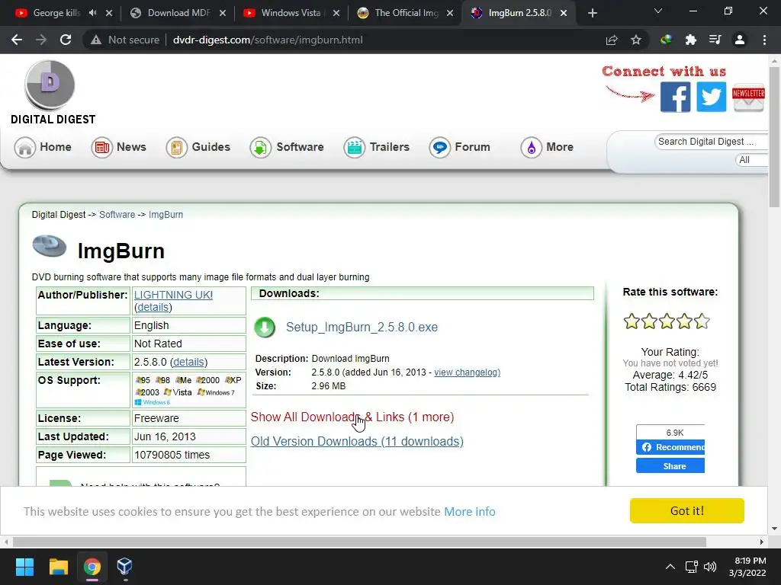Image resolution: width=781 pixels, height=585 pixels.
Task: Click the vertical page scrollbar thumb
Action: coord(774,137)
